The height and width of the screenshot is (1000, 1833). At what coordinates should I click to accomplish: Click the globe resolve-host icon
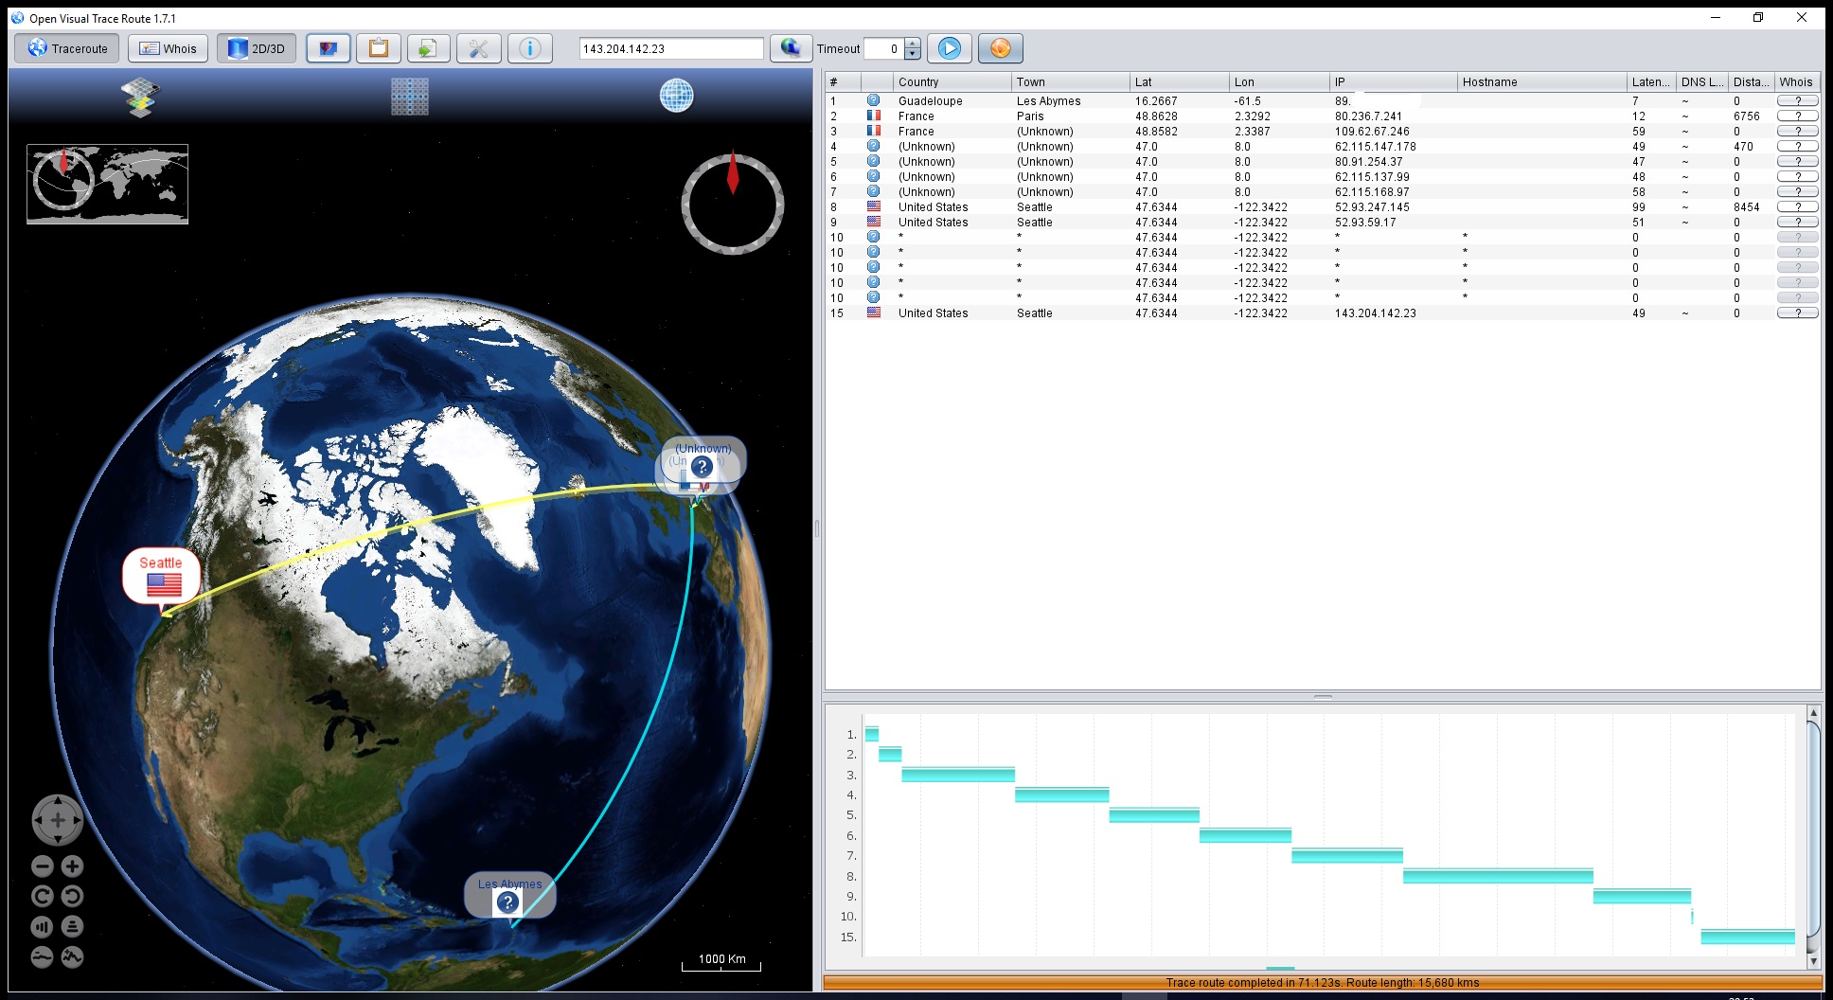point(791,48)
